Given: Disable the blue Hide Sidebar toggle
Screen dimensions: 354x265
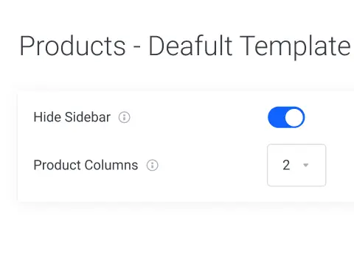Looking at the screenshot, I should tap(286, 117).
